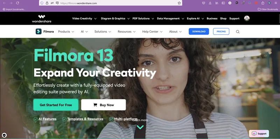
Task: Expand the Explore AI menu
Action: pyautogui.click(x=195, y=18)
